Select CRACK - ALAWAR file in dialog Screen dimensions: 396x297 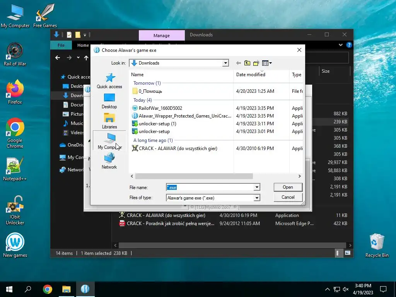pyautogui.click(x=178, y=148)
